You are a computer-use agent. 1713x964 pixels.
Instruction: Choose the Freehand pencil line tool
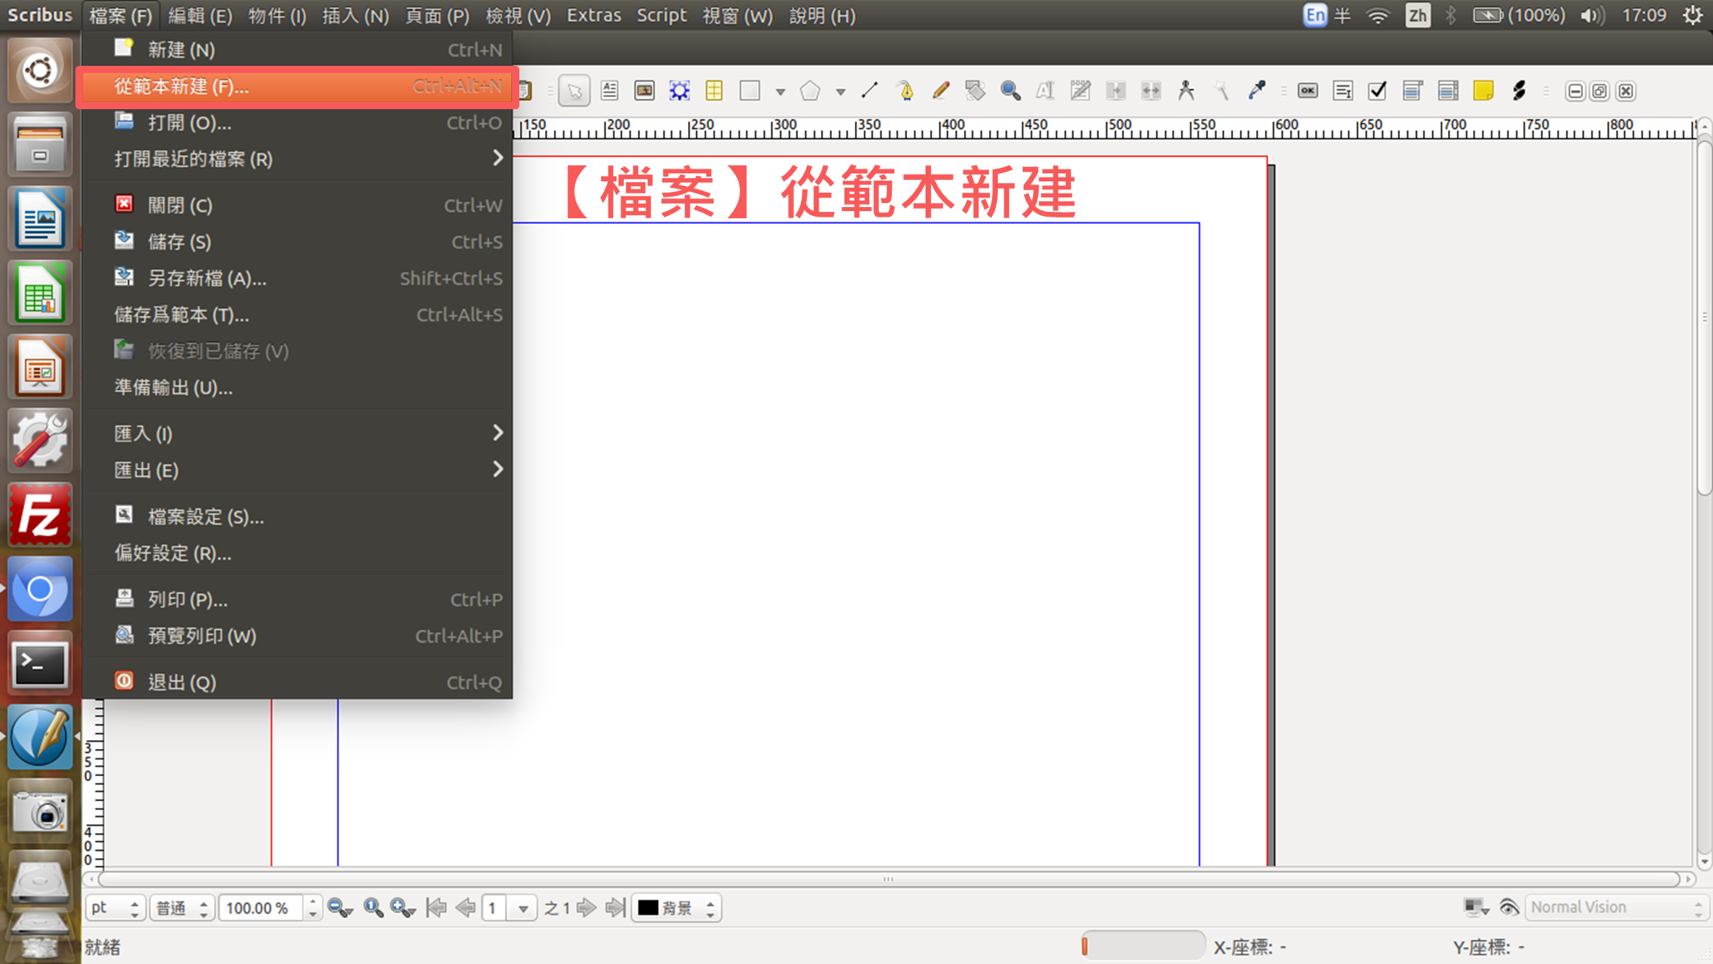(941, 91)
